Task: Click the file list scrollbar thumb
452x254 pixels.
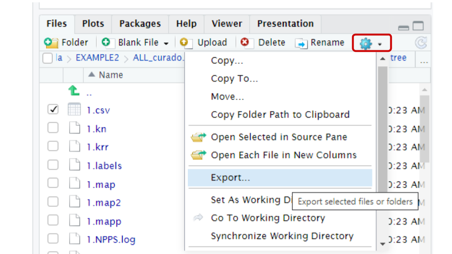Action: pyautogui.click(x=424, y=129)
